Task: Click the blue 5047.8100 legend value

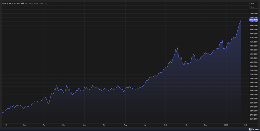Action: tap(29, 4)
